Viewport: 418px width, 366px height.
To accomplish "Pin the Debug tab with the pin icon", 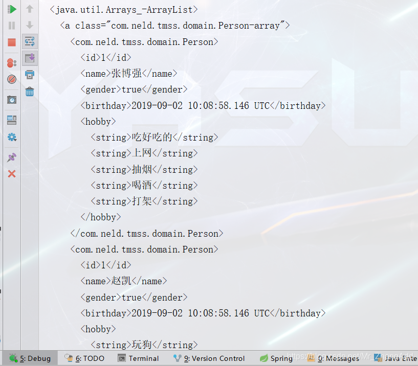I will click(11, 157).
